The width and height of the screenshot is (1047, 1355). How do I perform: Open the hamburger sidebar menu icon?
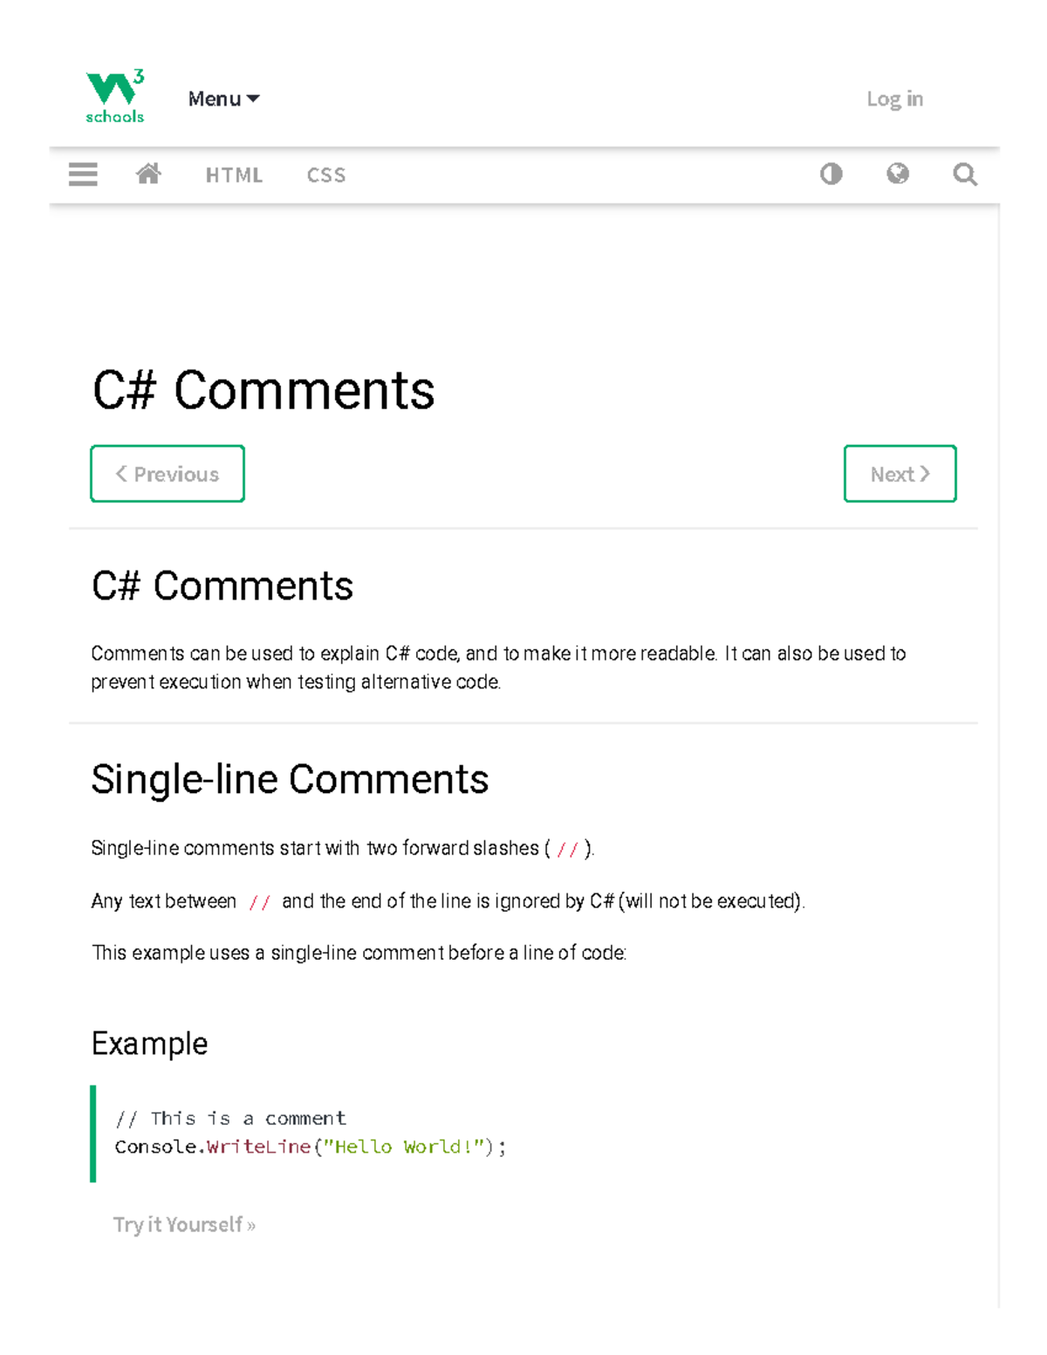click(83, 175)
